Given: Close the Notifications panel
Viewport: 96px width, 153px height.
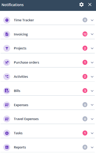Looking at the screenshot, I should (90, 5).
